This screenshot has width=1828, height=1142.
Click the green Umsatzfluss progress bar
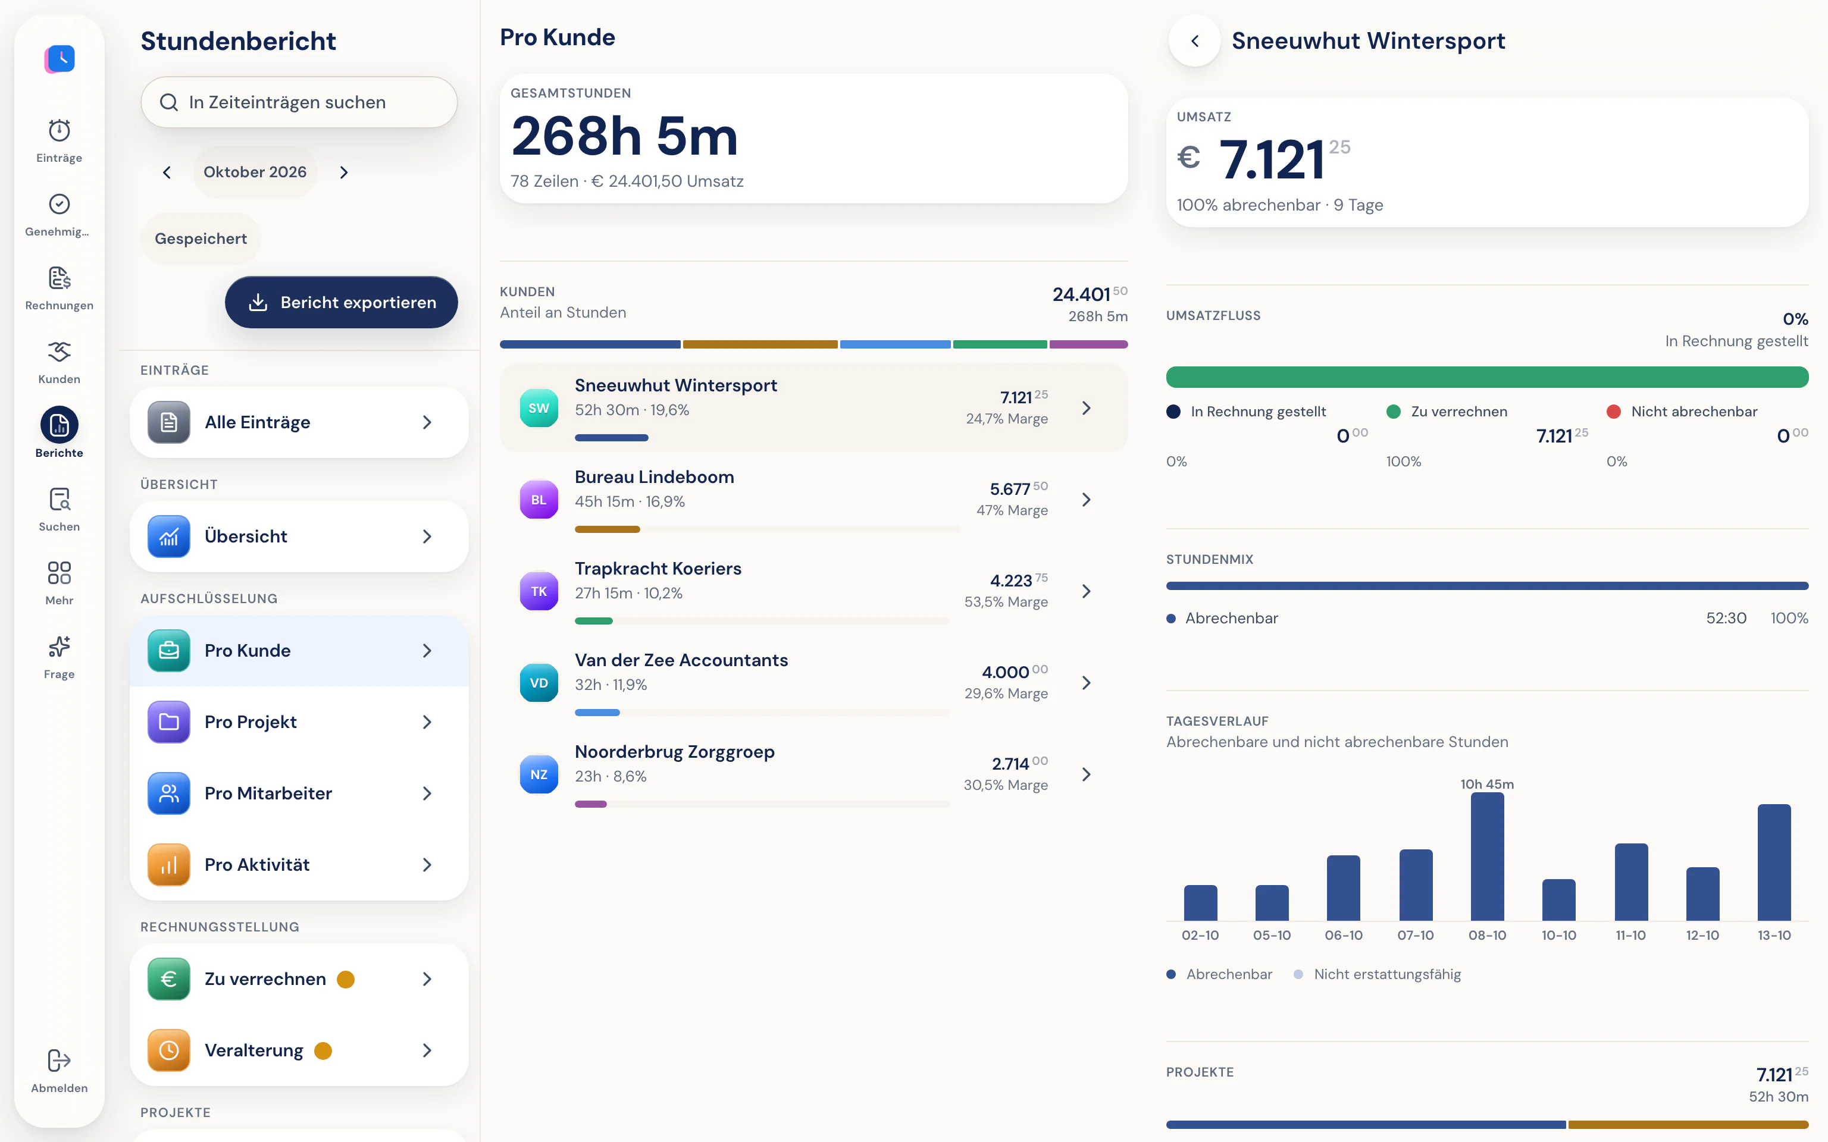[1486, 377]
